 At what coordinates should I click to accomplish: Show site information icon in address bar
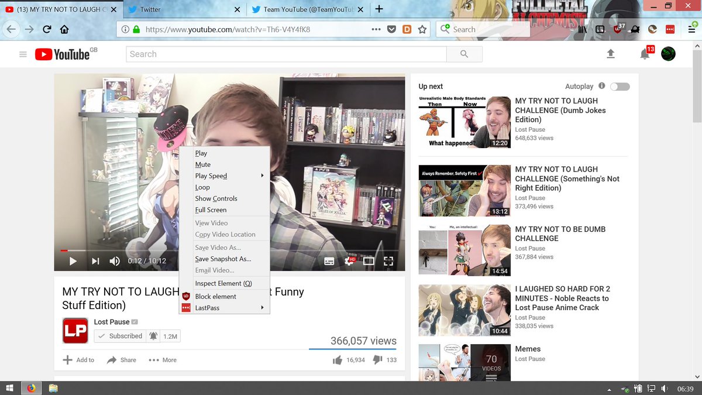click(x=125, y=29)
